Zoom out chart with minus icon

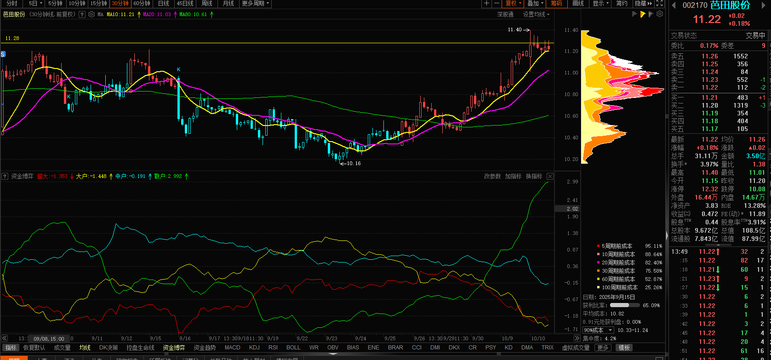(497, 3)
